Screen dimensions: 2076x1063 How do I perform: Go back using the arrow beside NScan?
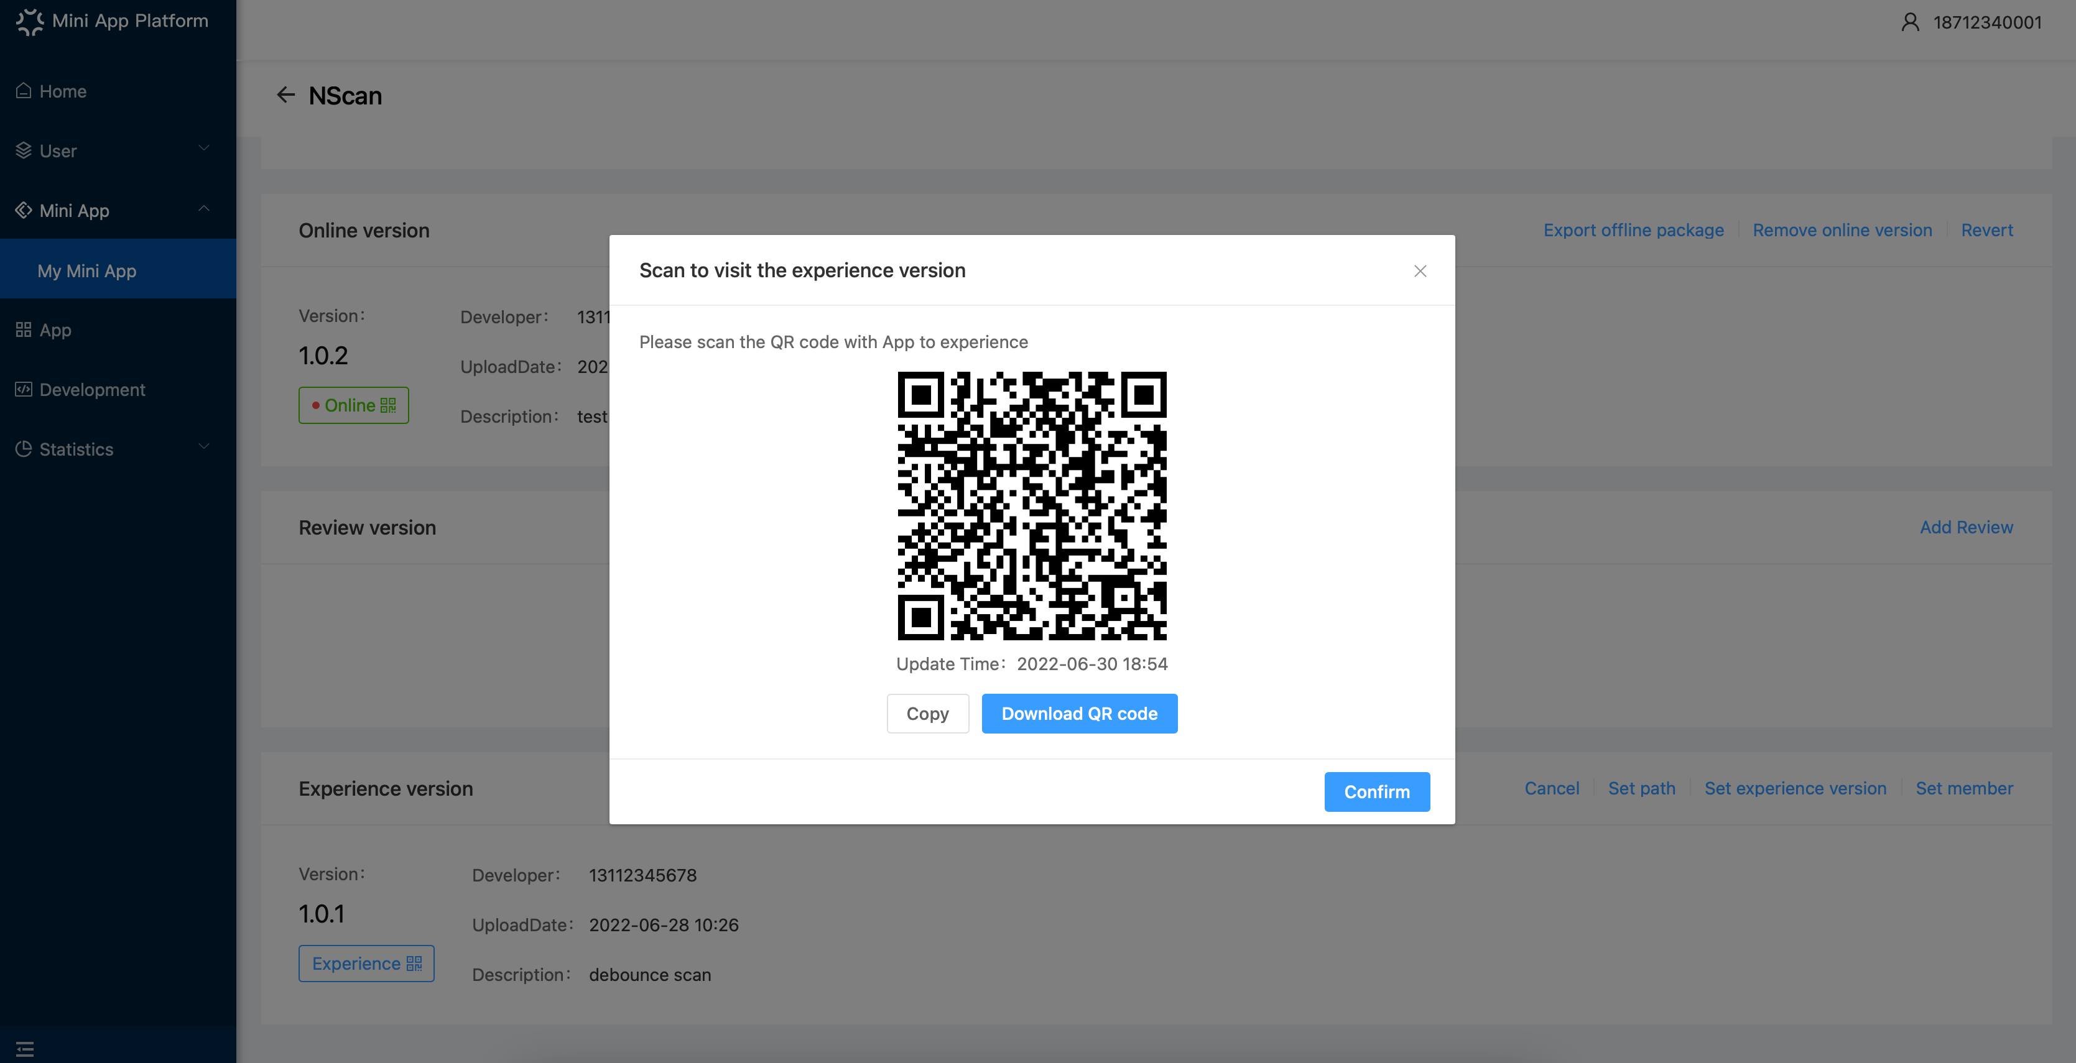(x=286, y=95)
